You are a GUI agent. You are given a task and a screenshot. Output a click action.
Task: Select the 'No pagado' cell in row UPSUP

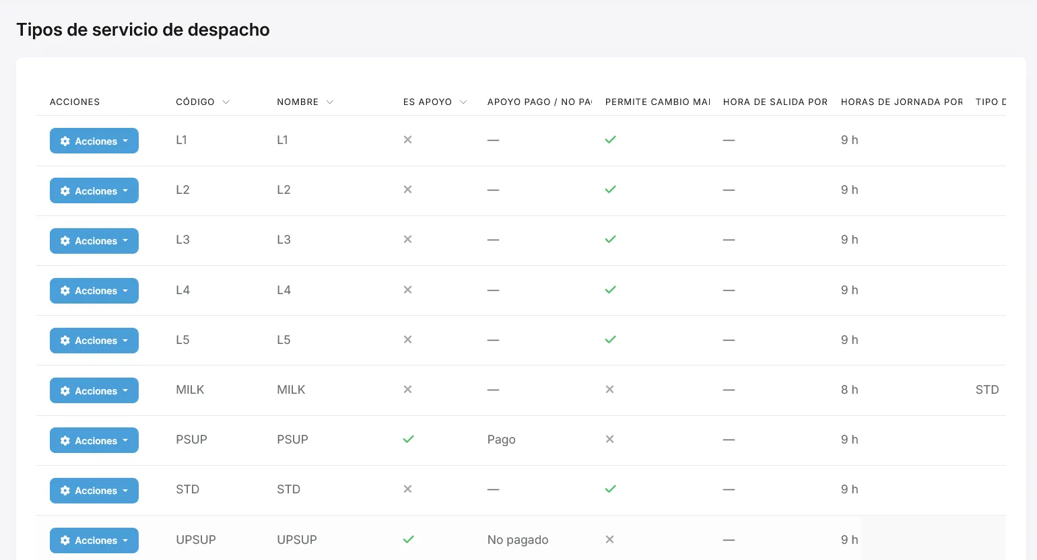click(518, 540)
